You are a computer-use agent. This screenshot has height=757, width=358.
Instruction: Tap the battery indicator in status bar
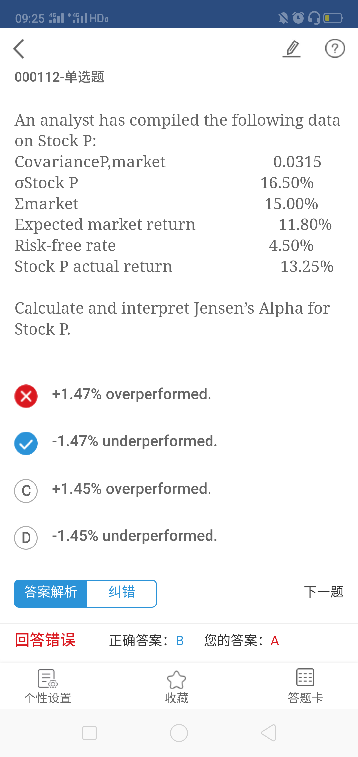[x=332, y=18]
